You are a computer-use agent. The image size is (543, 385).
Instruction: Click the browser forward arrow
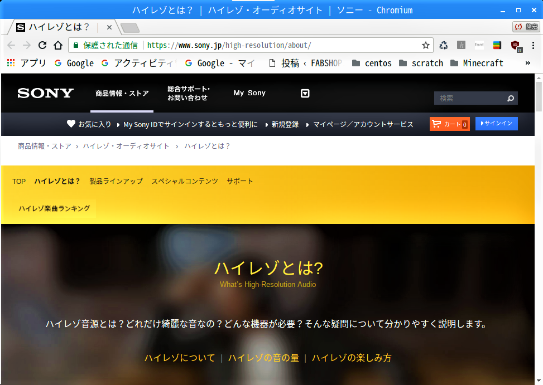27,45
